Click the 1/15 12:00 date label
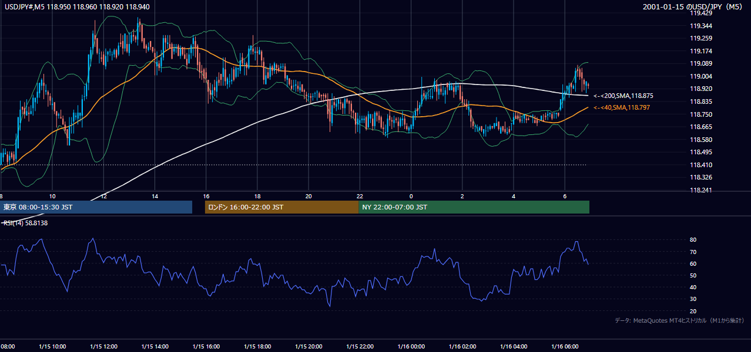 [104, 346]
